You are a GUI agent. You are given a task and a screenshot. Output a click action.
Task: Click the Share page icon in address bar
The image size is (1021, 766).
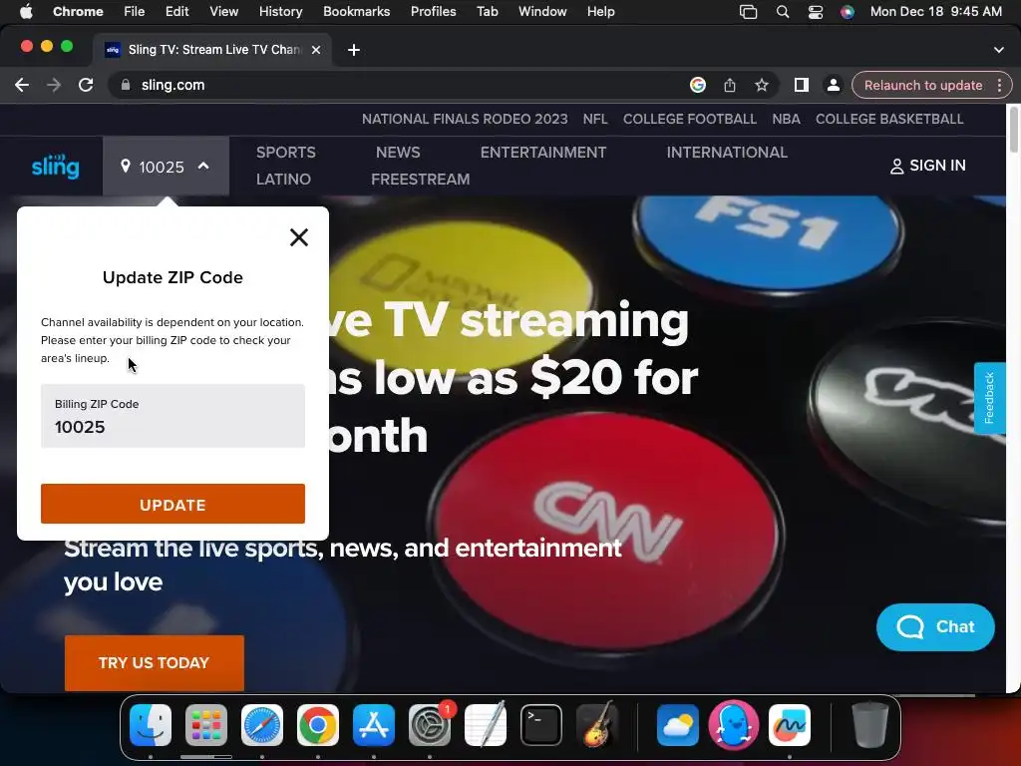(x=729, y=86)
